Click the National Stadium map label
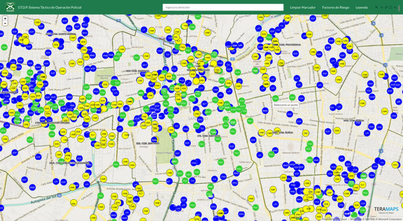Image resolution: width=403 pixels, height=221 pixels. pos(291,152)
